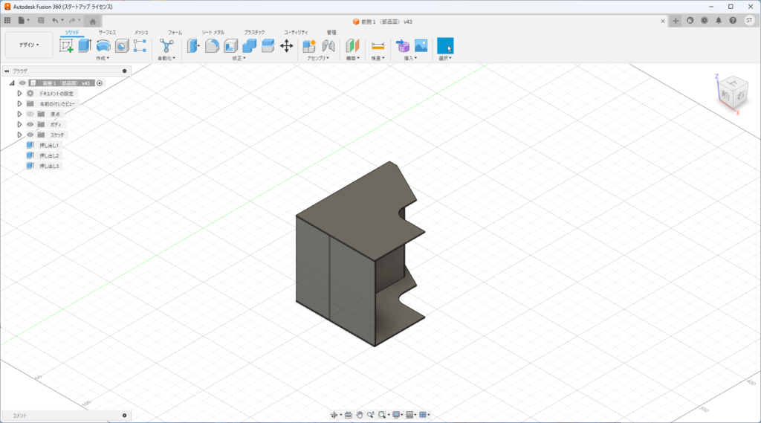Viewport: 761px width, 423px height.
Task: Open the extensions icon in title bar
Action: pyautogui.click(x=690, y=20)
